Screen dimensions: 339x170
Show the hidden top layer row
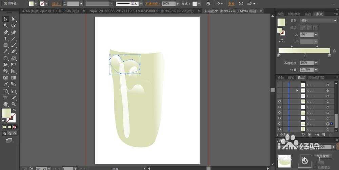(x=280, y=85)
